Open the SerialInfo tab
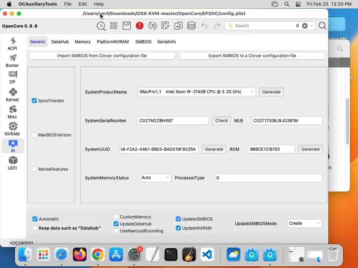 pyautogui.click(x=167, y=42)
